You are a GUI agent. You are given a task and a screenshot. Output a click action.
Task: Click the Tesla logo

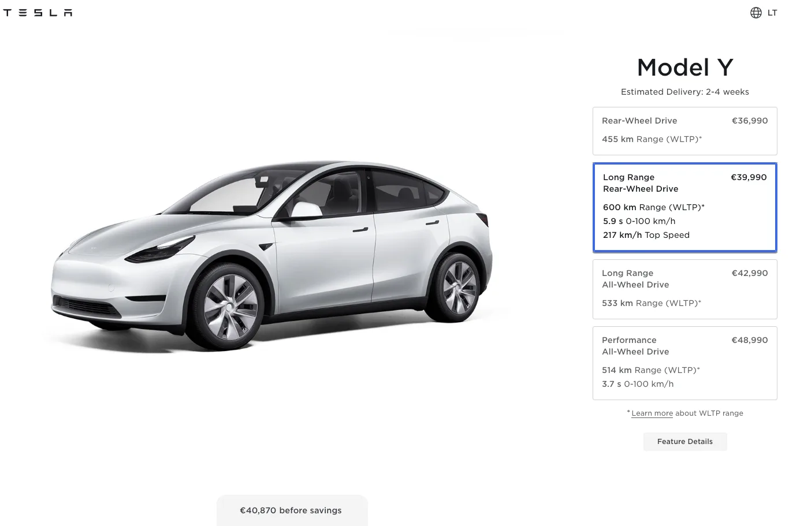pyautogui.click(x=38, y=13)
